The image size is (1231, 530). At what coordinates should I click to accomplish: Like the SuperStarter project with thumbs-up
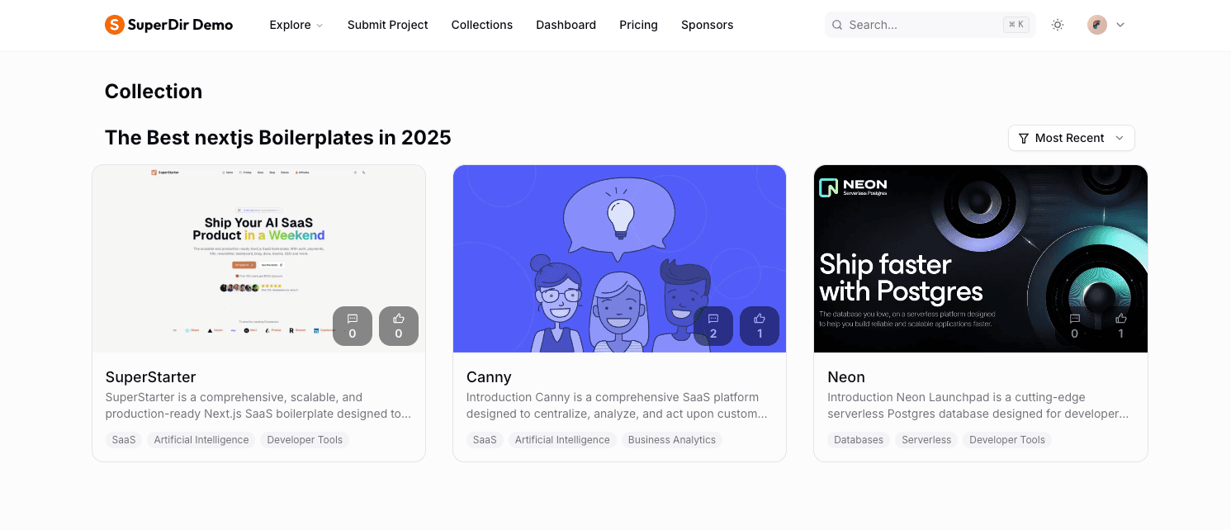[x=399, y=325]
